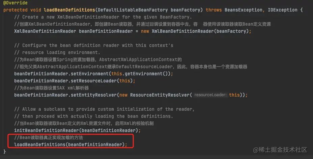Click the new keyword before XmlBeanDefinitionReader(beanFactory)
This screenshot has width=313, height=159.
145,31
